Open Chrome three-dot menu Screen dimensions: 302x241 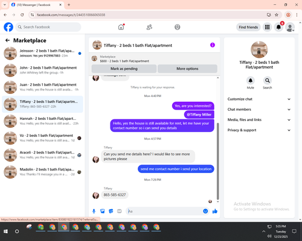coord(297,14)
